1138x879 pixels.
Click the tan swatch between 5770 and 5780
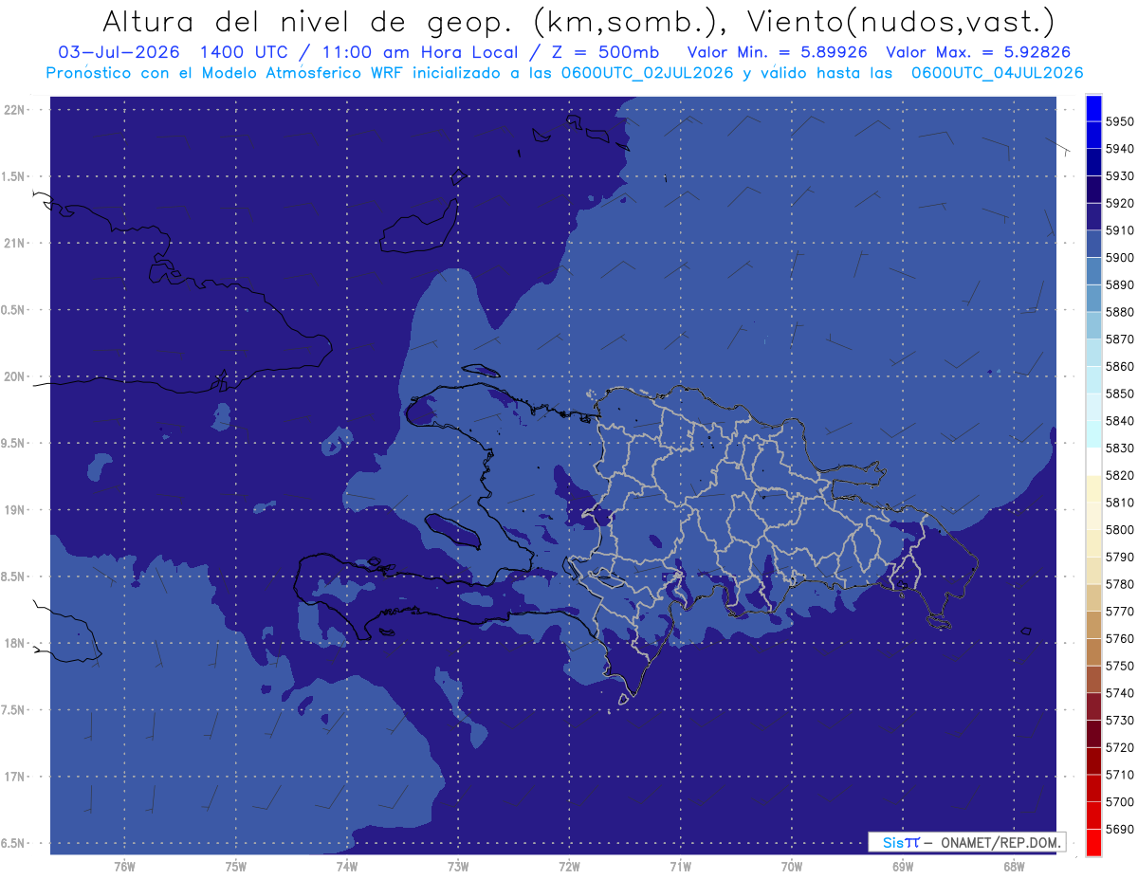[1093, 597]
